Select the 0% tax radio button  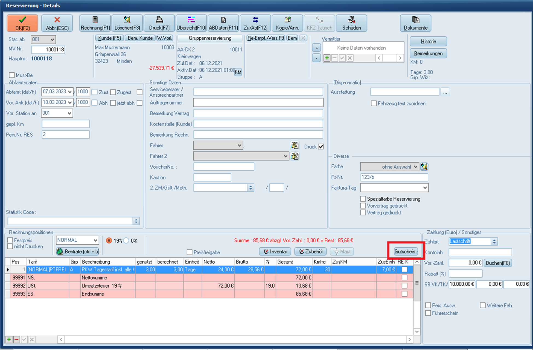[126, 240]
